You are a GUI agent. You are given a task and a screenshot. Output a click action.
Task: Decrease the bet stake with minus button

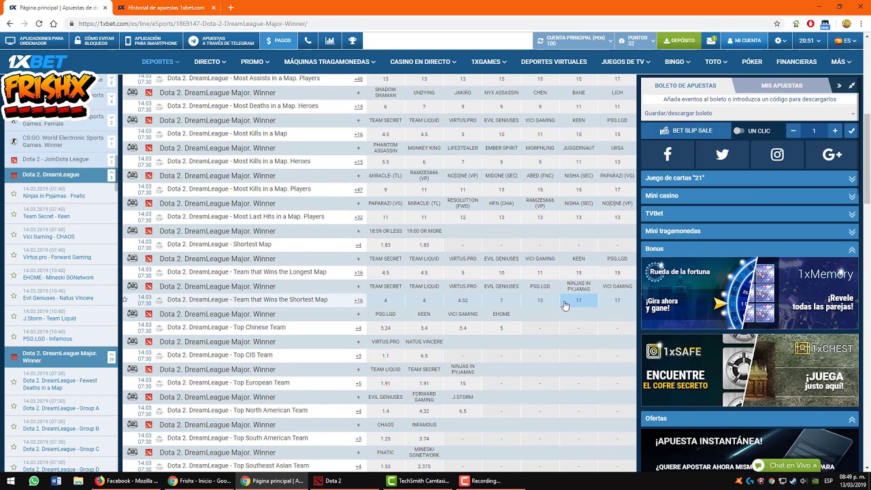pyautogui.click(x=793, y=131)
